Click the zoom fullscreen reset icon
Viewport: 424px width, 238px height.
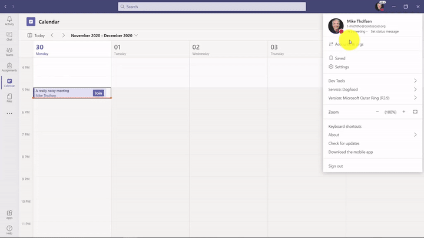point(415,112)
